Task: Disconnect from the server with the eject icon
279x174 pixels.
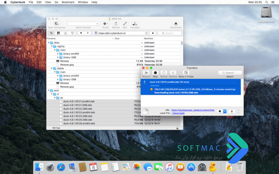Action: tap(176, 24)
